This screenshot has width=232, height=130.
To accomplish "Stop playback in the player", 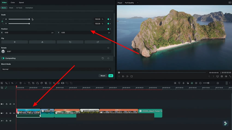I will pyautogui.click(x=132, y=76).
